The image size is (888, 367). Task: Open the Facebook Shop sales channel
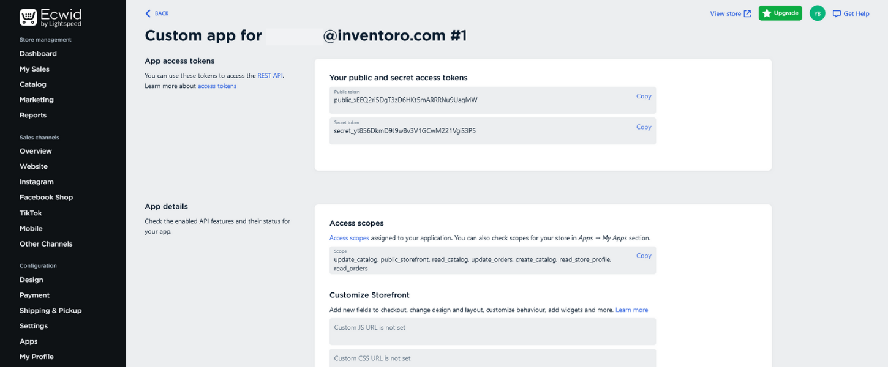click(46, 198)
